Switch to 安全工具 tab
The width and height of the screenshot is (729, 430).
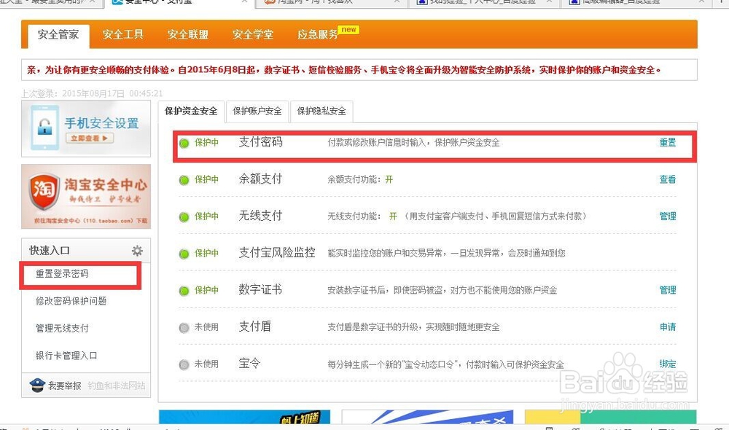click(122, 34)
